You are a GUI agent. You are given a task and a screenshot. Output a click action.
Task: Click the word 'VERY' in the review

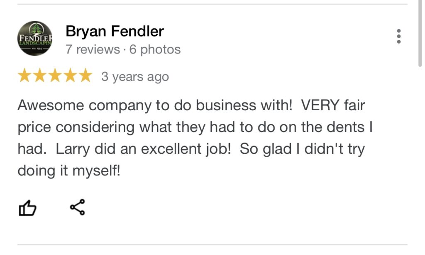click(x=320, y=105)
